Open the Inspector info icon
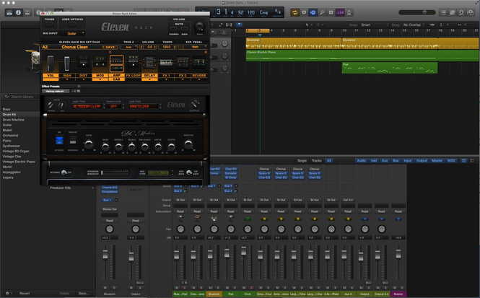The image size is (480, 298). (18, 12)
